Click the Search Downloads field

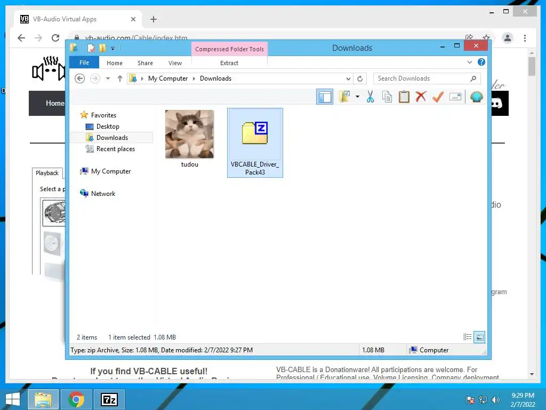pos(427,78)
